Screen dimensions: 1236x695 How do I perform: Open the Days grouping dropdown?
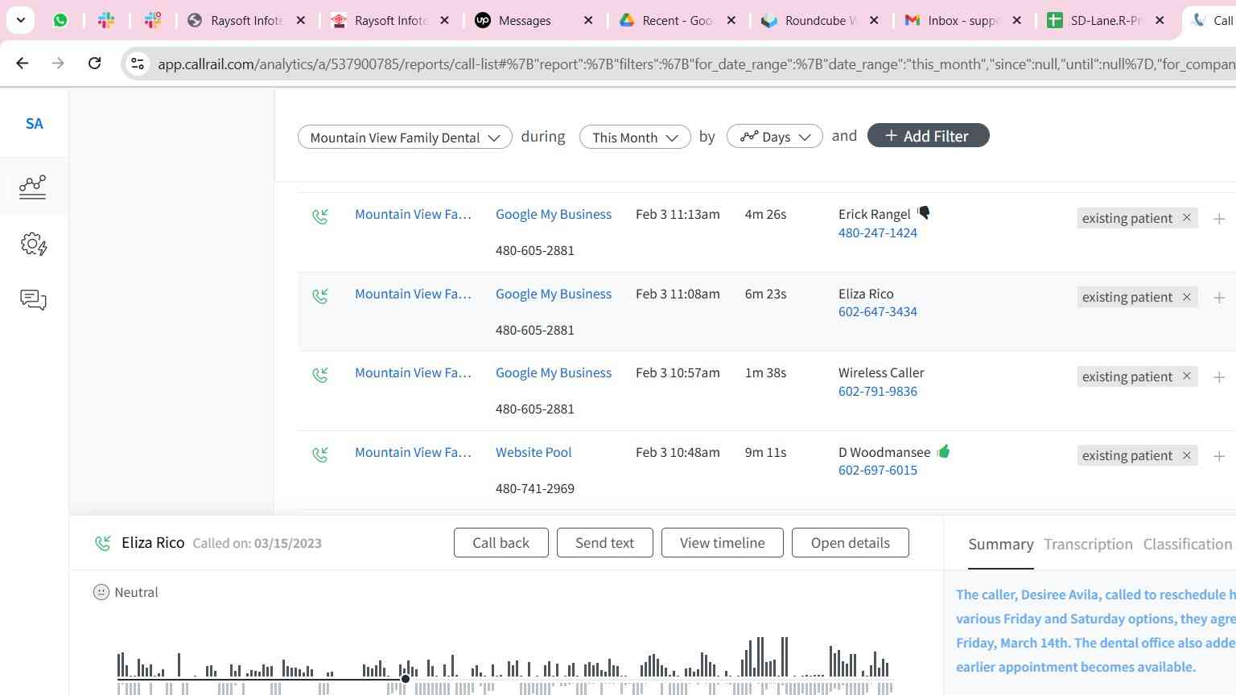[x=774, y=137]
